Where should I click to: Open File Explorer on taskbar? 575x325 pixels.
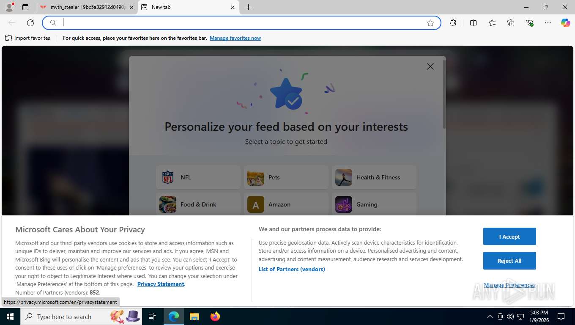coord(194,317)
